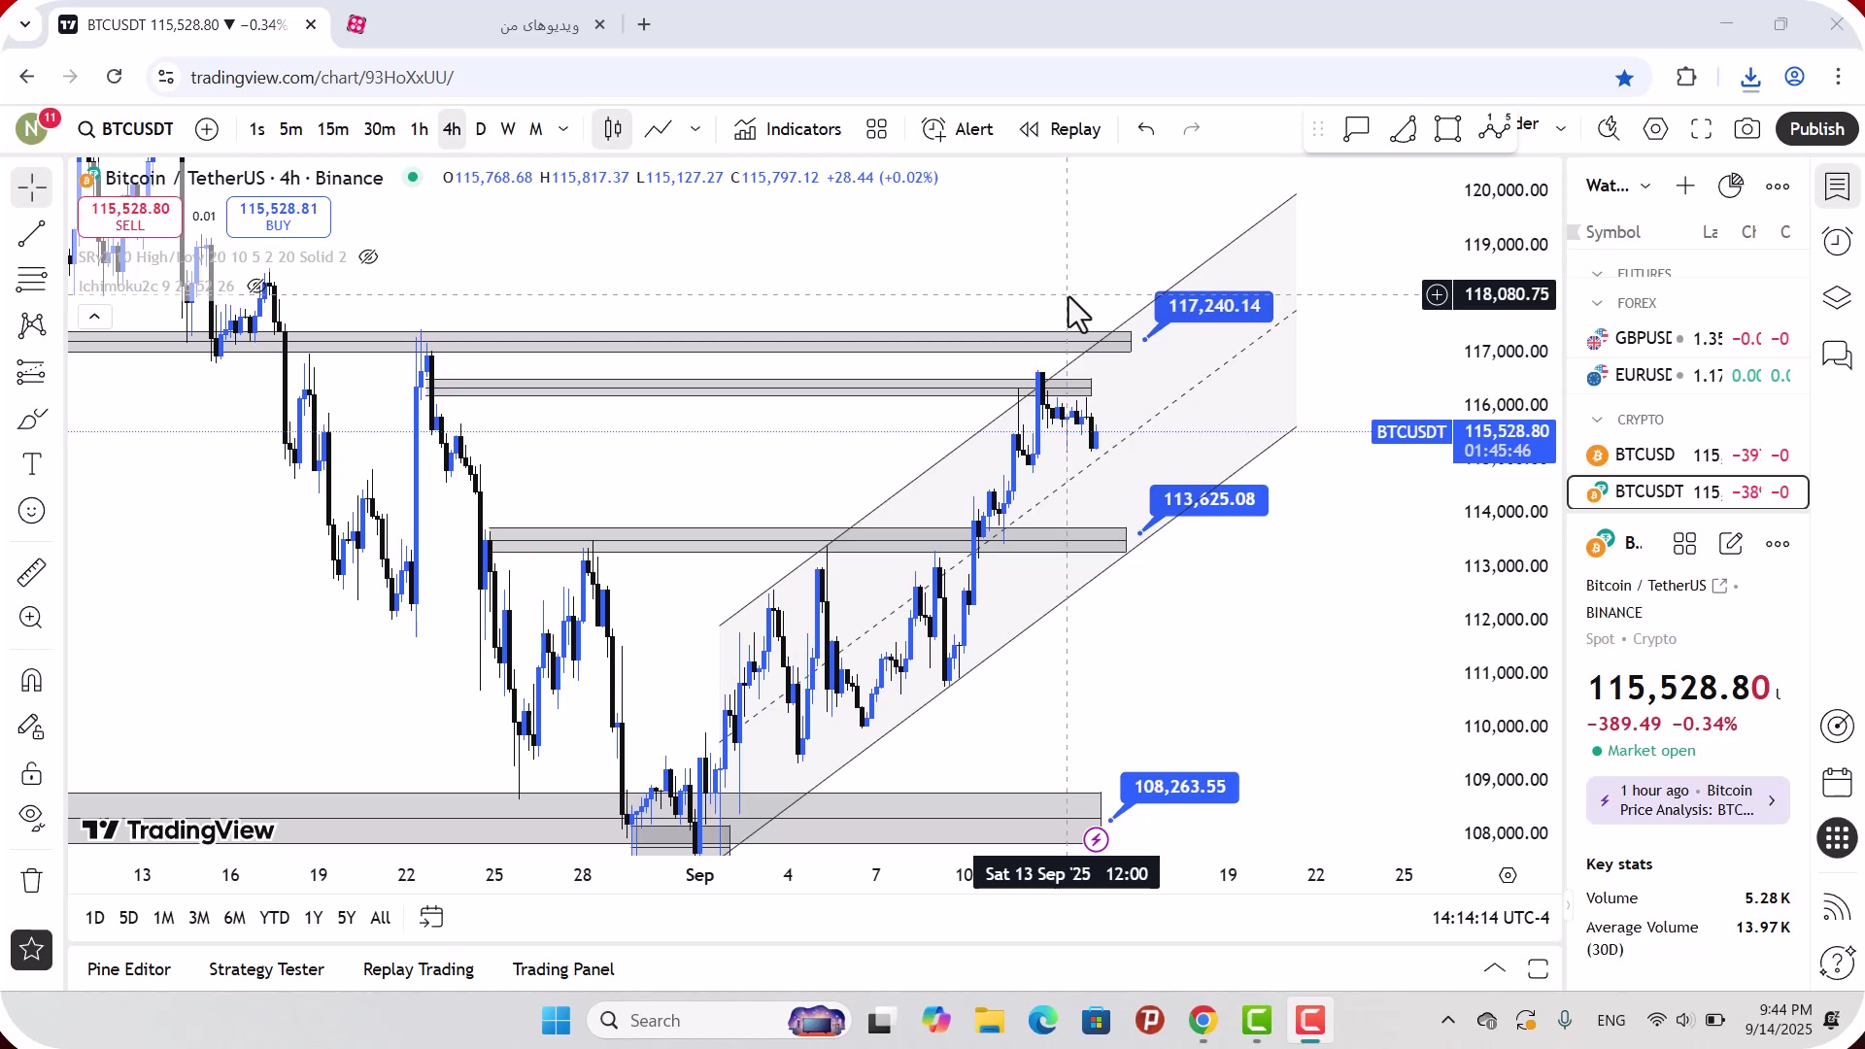The width and height of the screenshot is (1865, 1049).
Task: Open the Pine Editor tab
Action: coord(129,969)
